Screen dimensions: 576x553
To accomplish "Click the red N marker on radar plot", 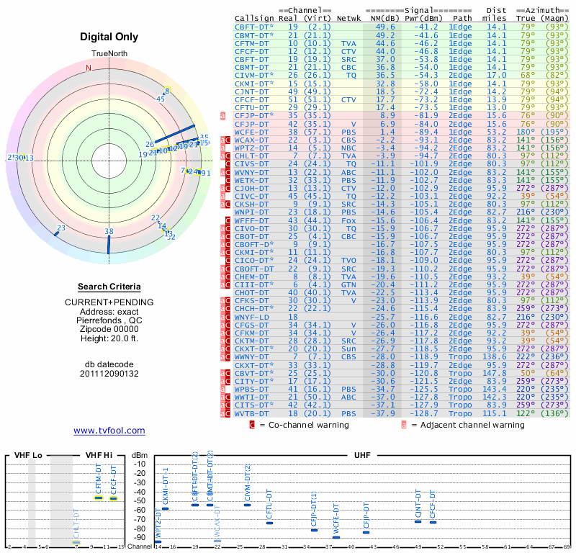I will point(88,68).
